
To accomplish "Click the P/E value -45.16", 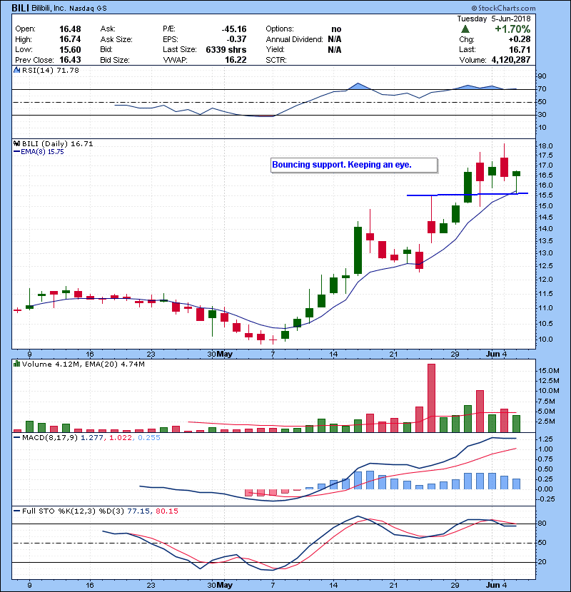I will coord(234,29).
